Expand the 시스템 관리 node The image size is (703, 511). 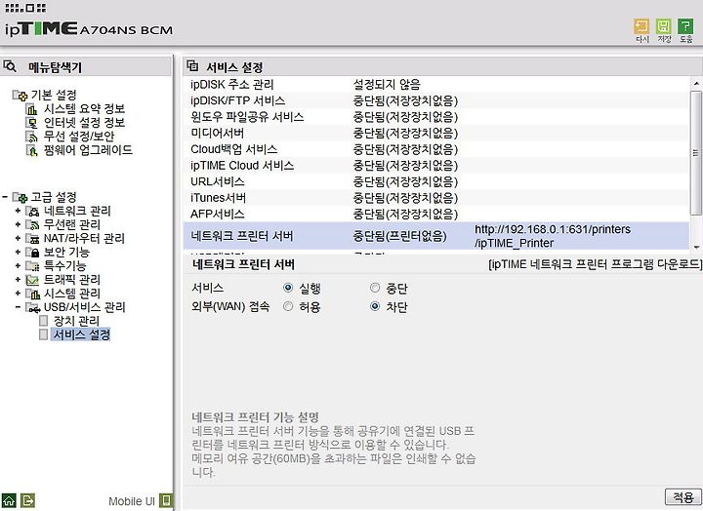18,294
